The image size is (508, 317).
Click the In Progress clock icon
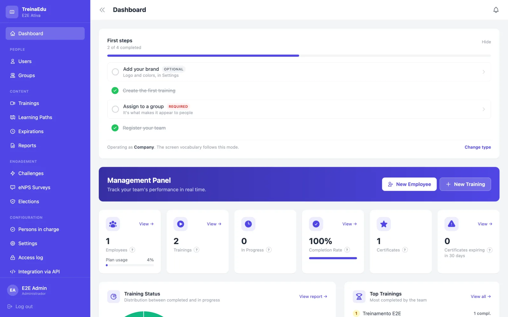point(248,224)
